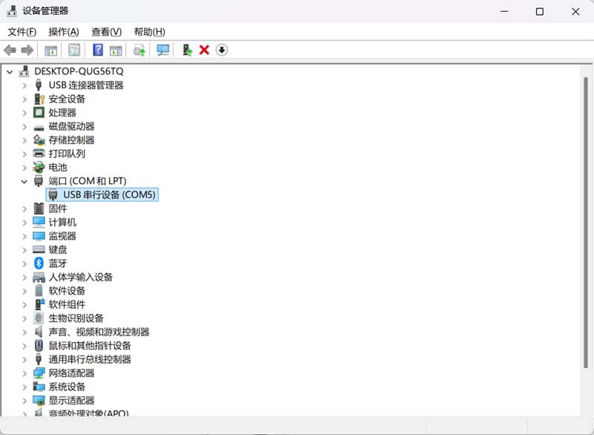Select the 蓝牙 tree row
The width and height of the screenshot is (594, 435).
pyautogui.click(x=58, y=263)
